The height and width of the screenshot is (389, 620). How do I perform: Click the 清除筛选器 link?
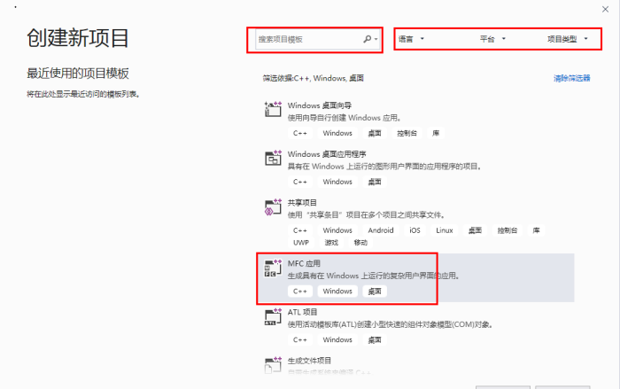tap(572, 78)
